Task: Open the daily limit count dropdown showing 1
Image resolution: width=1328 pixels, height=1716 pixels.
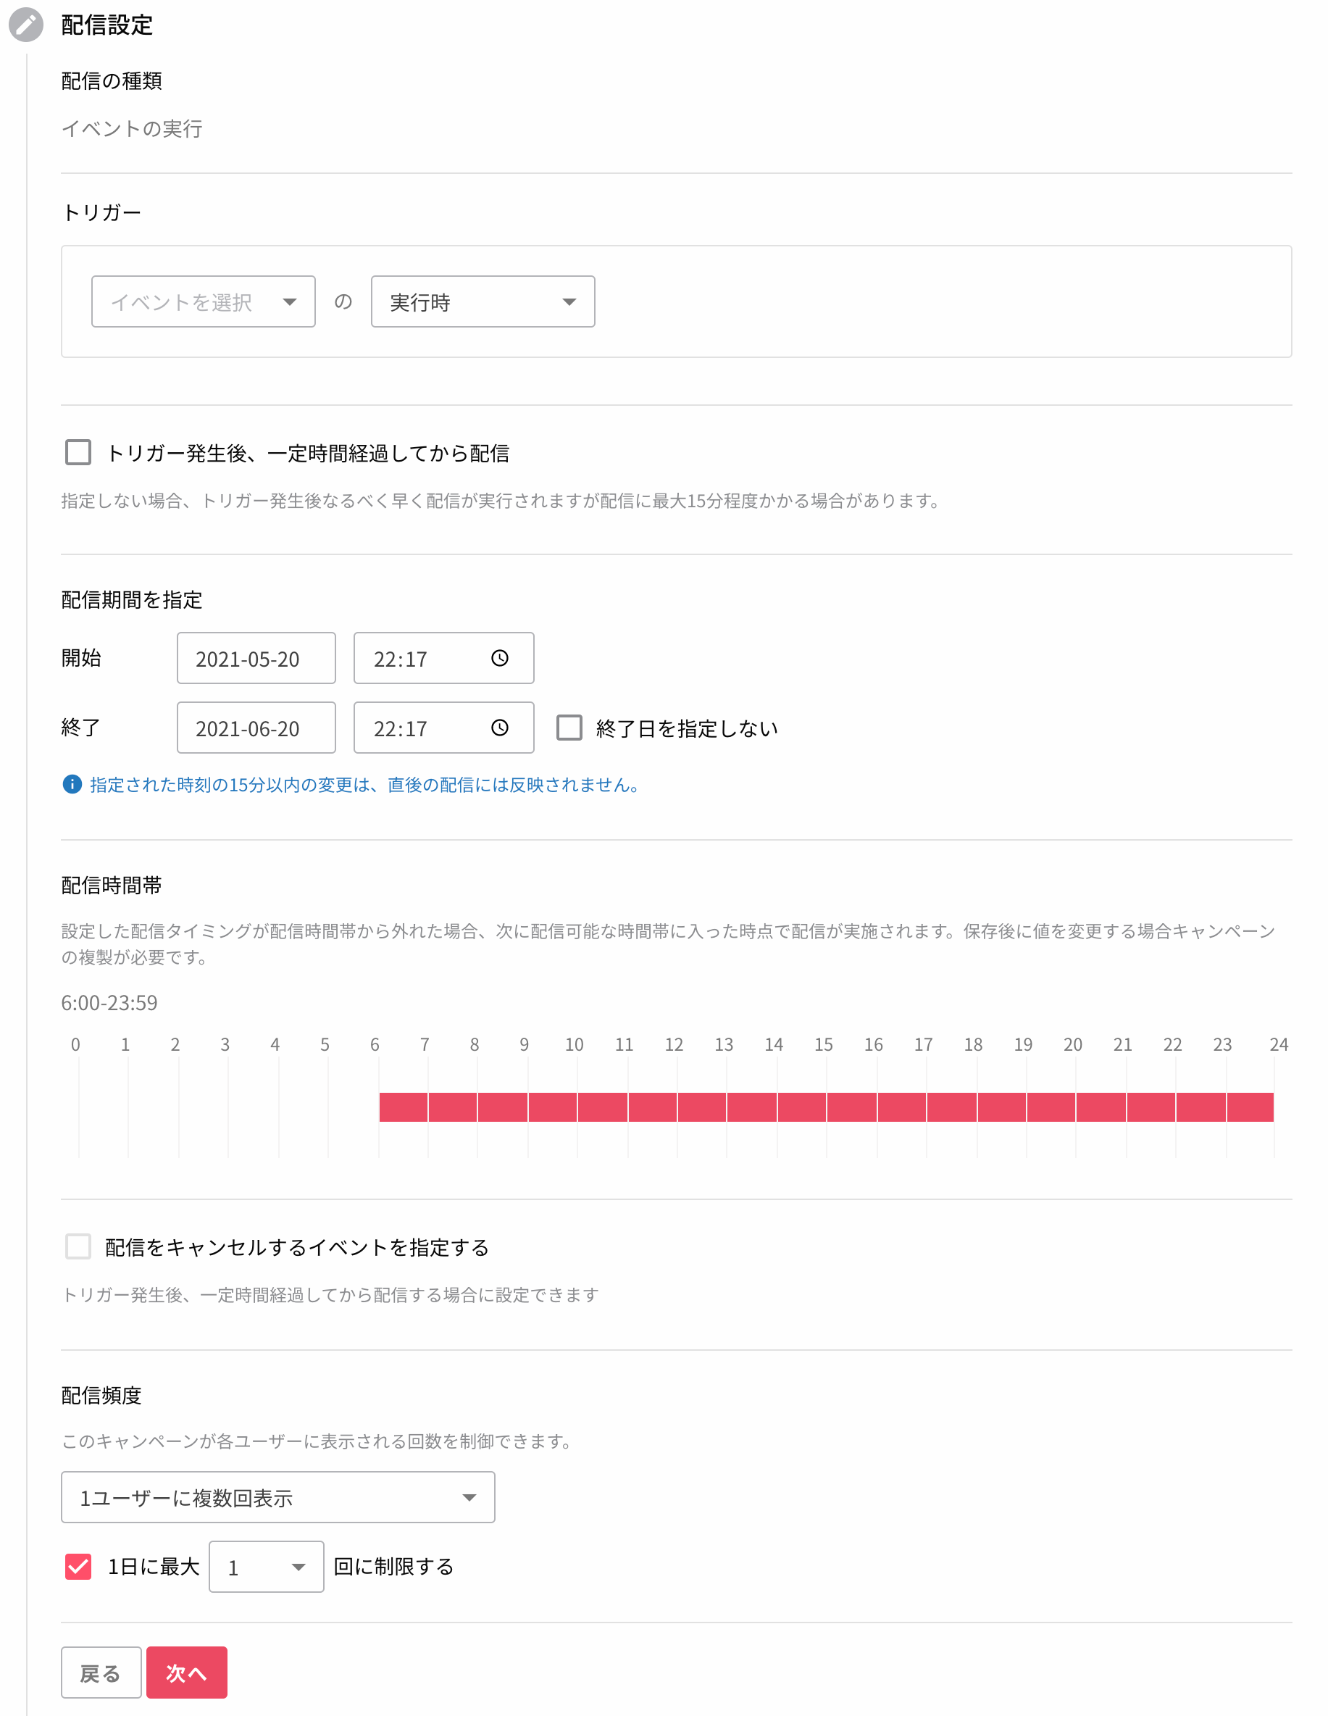Action: point(266,1567)
